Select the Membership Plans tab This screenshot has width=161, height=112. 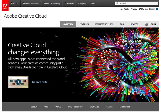pos(104,24)
